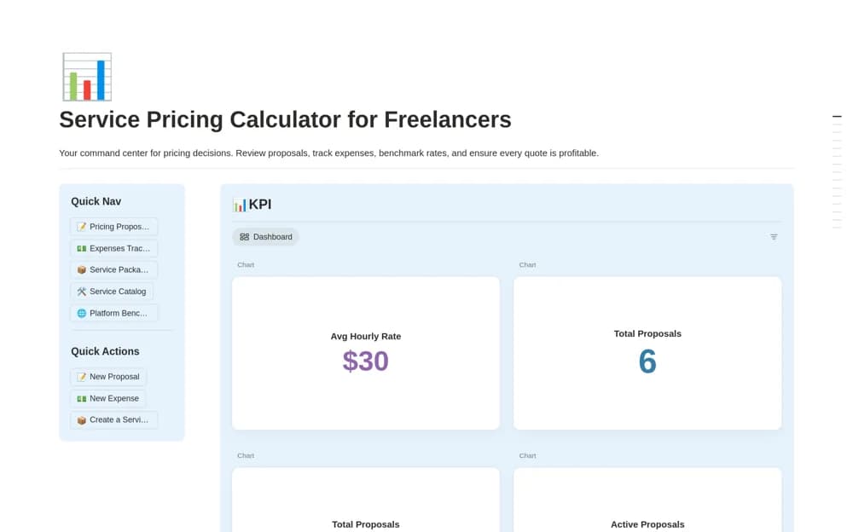The height and width of the screenshot is (532, 853).
Task: Click the chart emoji beside KPI heading
Action: tap(240, 205)
